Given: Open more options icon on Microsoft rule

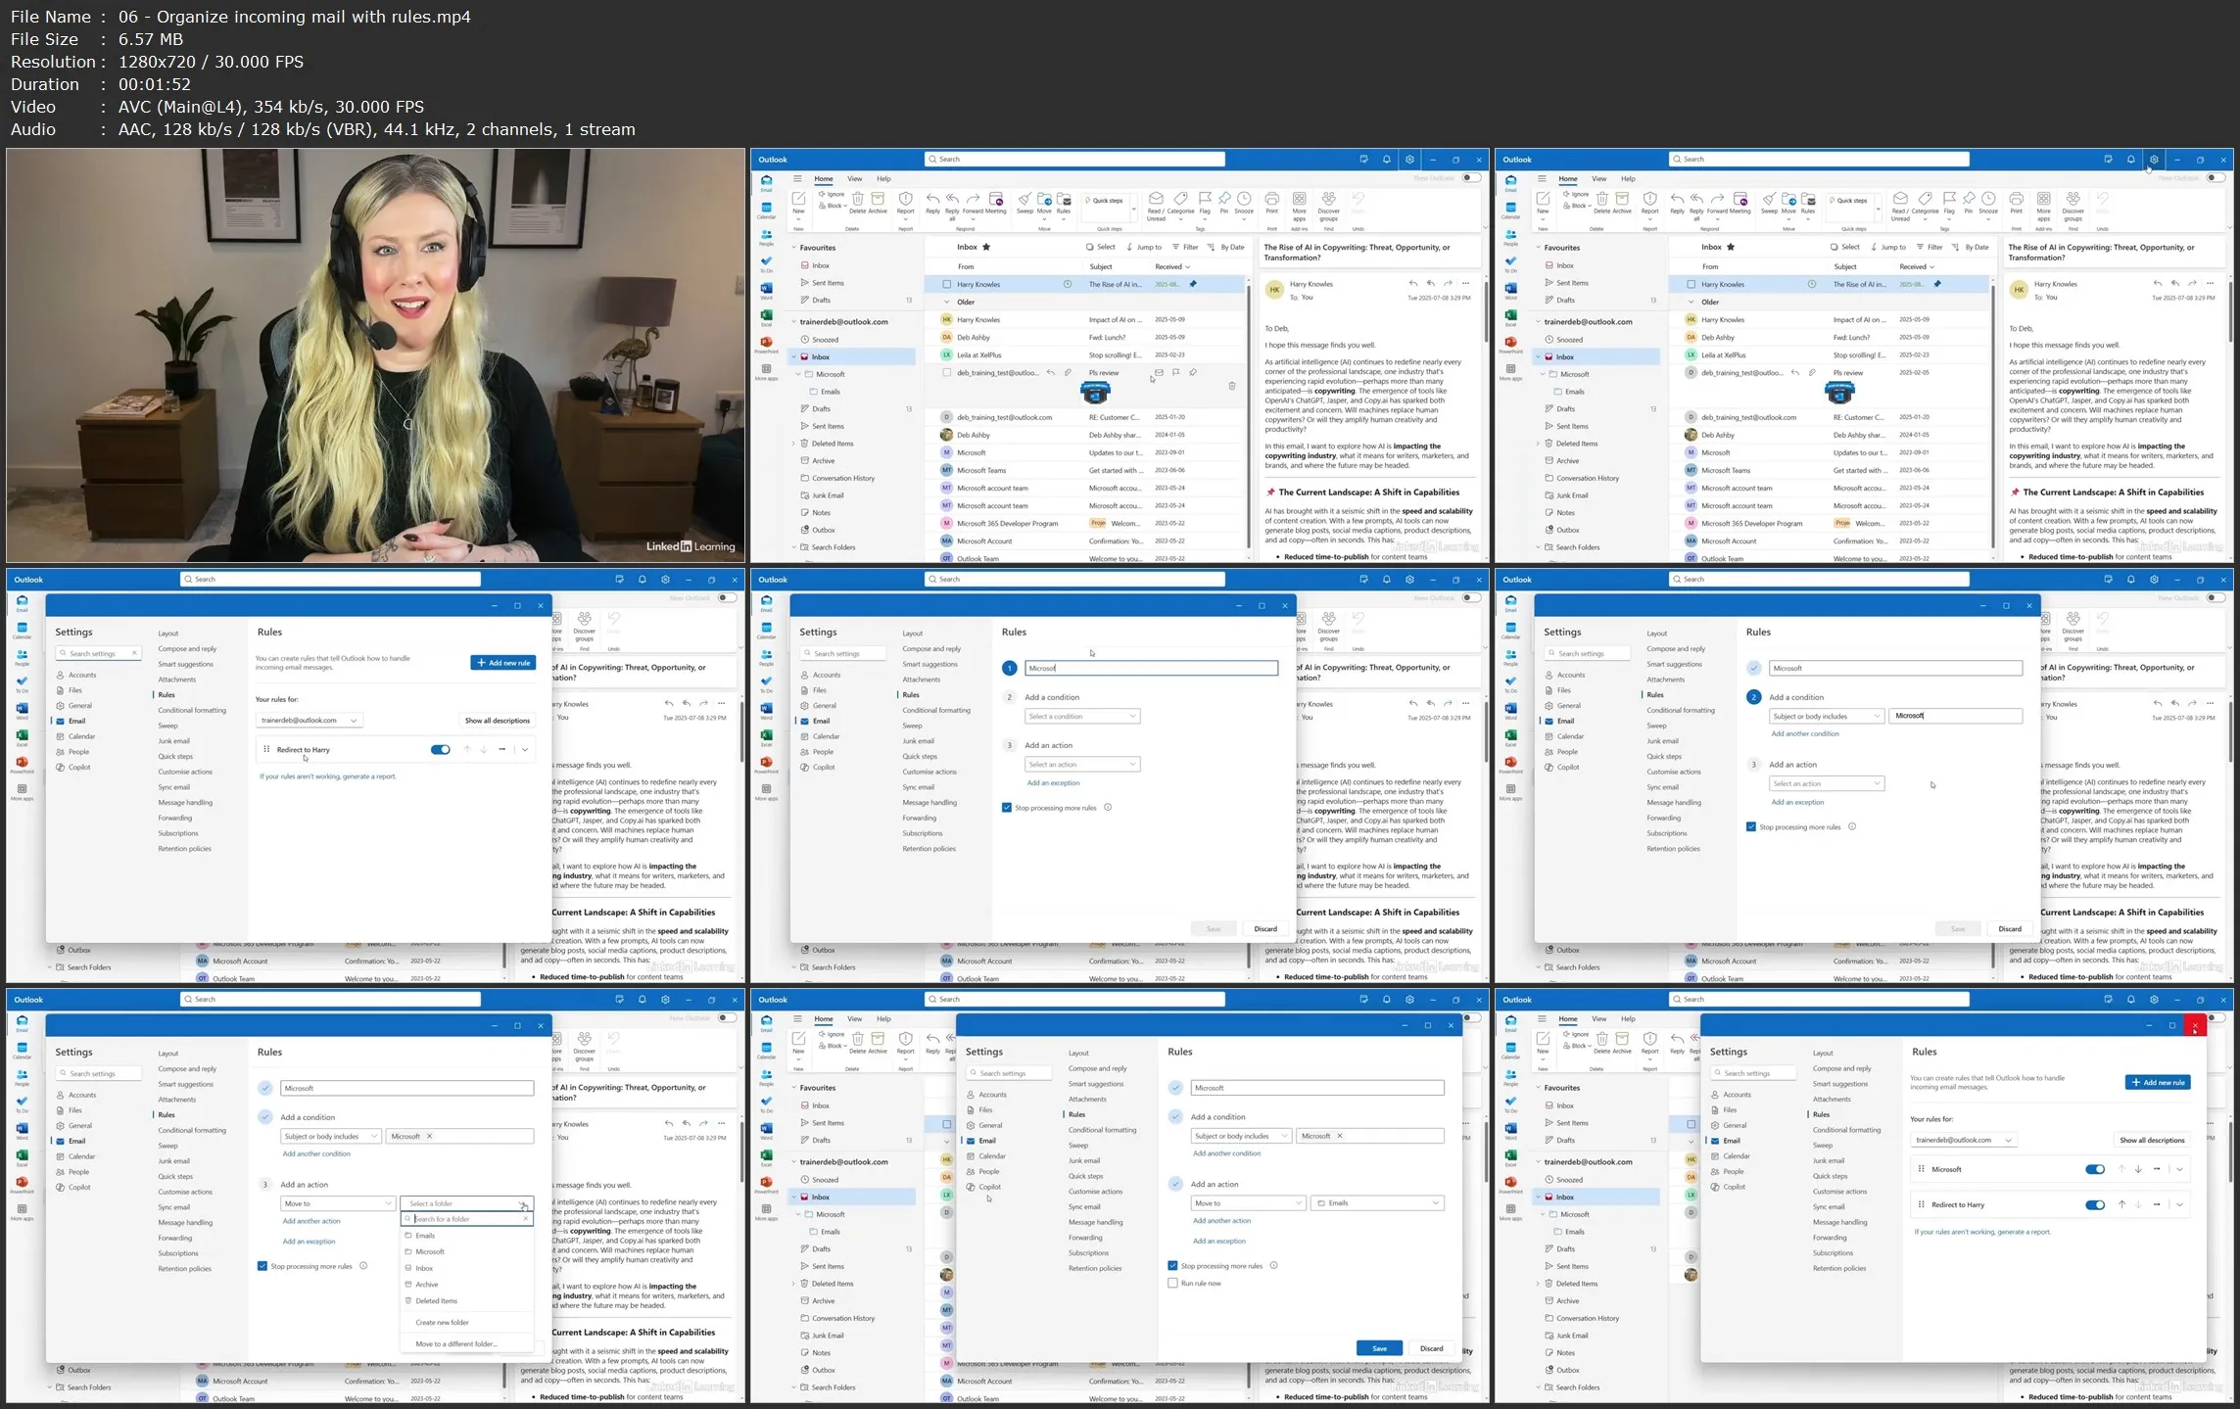Looking at the screenshot, I should pos(2157,1169).
